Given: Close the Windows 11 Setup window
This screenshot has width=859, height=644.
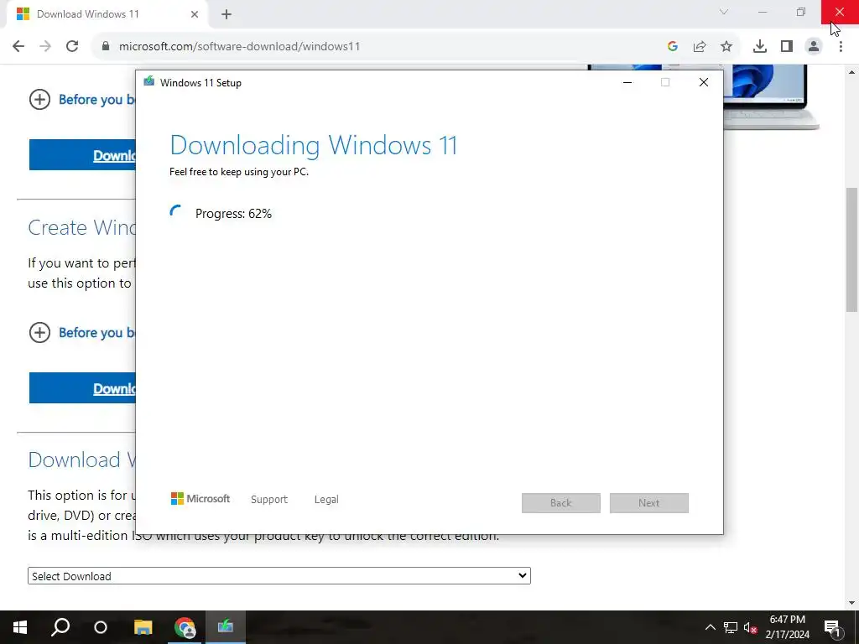Looking at the screenshot, I should [704, 83].
